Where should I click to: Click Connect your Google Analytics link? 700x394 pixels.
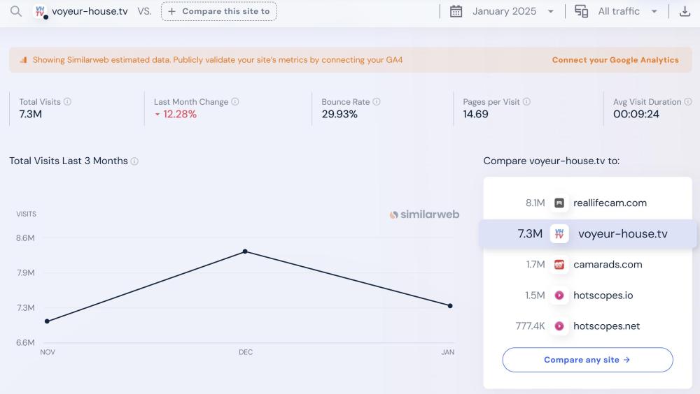click(x=615, y=60)
